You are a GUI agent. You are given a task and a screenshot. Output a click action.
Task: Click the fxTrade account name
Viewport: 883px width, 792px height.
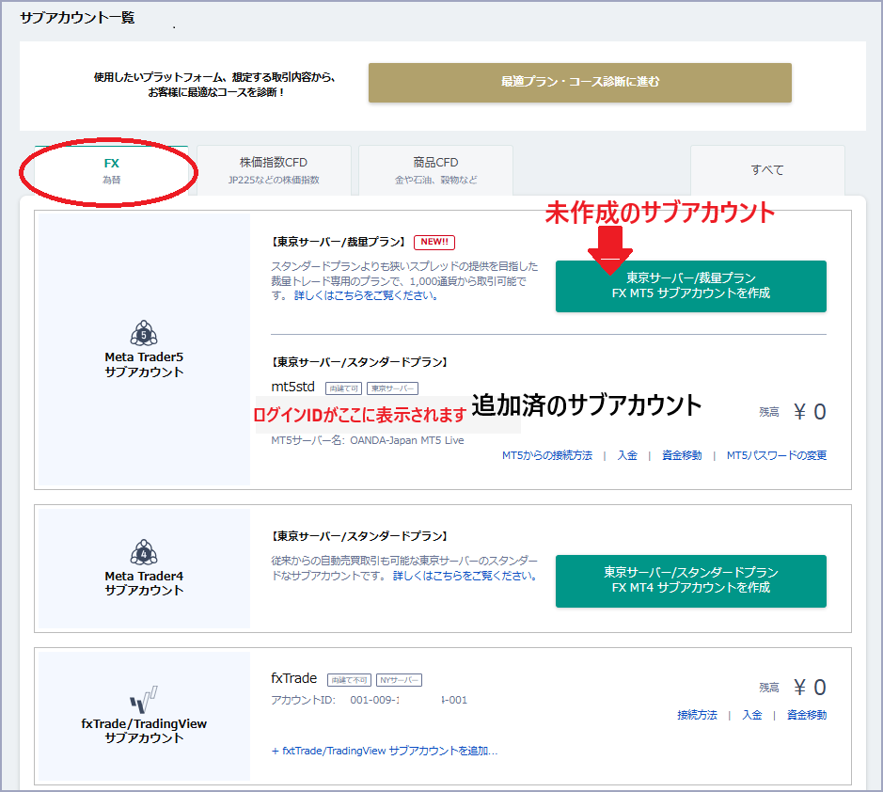[294, 678]
